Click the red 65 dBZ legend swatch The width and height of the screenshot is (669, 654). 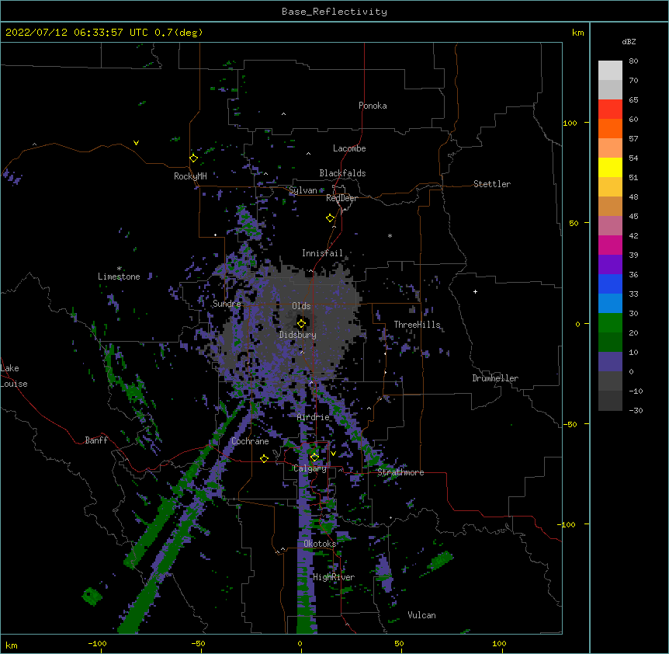tap(610, 110)
